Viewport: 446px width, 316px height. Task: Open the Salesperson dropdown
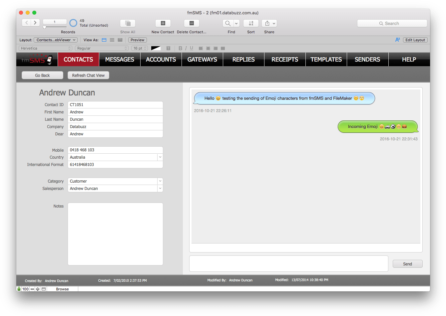pyautogui.click(x=160, y=188)
